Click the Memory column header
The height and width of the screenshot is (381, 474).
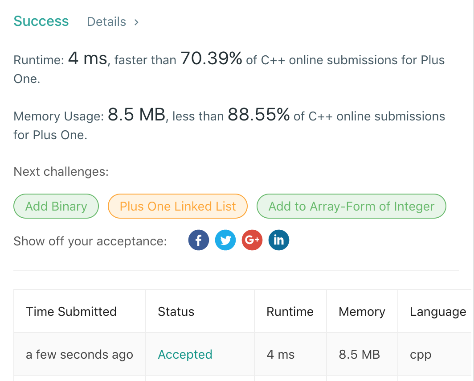(x=362, y=311)
